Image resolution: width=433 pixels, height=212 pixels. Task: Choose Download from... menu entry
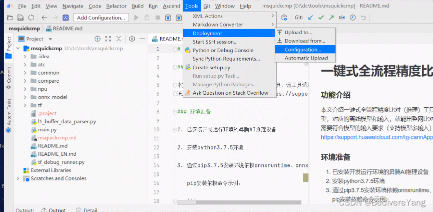[305, 41]
